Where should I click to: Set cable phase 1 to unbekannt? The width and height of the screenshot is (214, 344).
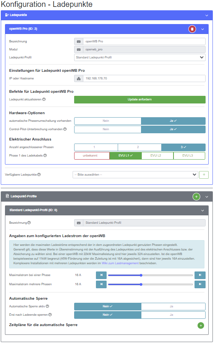[x=92, y=156]
